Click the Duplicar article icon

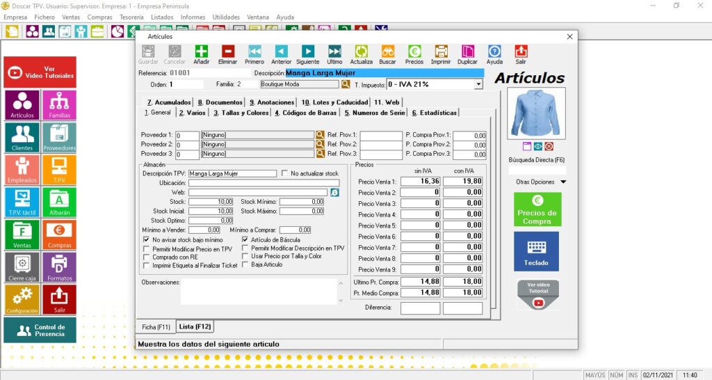468,52
